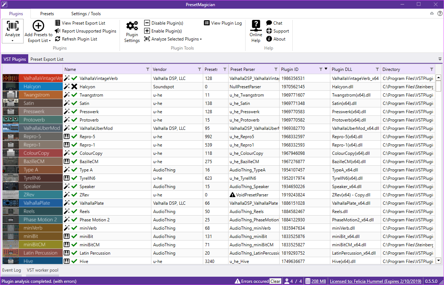The image size is (444, 285).
Task: Click the wand icon for Phase Motion 2
Action: (67, 220)
